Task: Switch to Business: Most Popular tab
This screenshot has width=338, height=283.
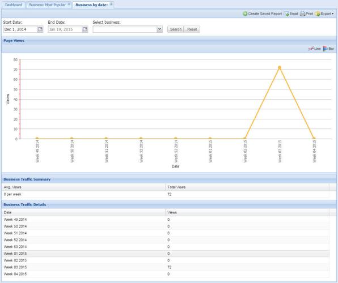Action: pyautogui.click(x=47, y=5)
